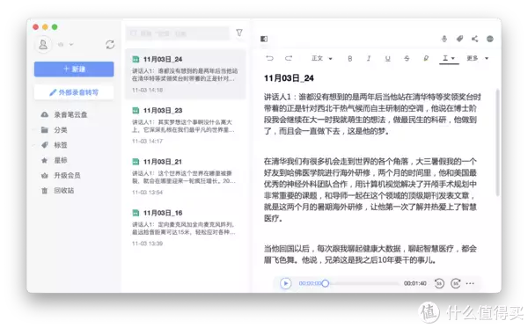Click the round more-options icon in header
Screen dimensions: 528x328
490,39
